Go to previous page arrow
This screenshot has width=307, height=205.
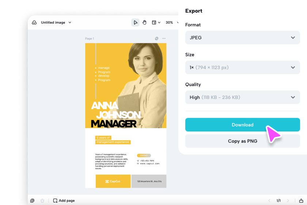point(269,201)
